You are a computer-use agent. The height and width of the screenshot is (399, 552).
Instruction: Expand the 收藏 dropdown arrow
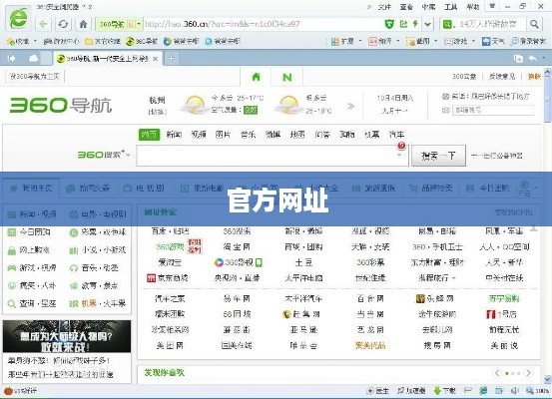35,41
